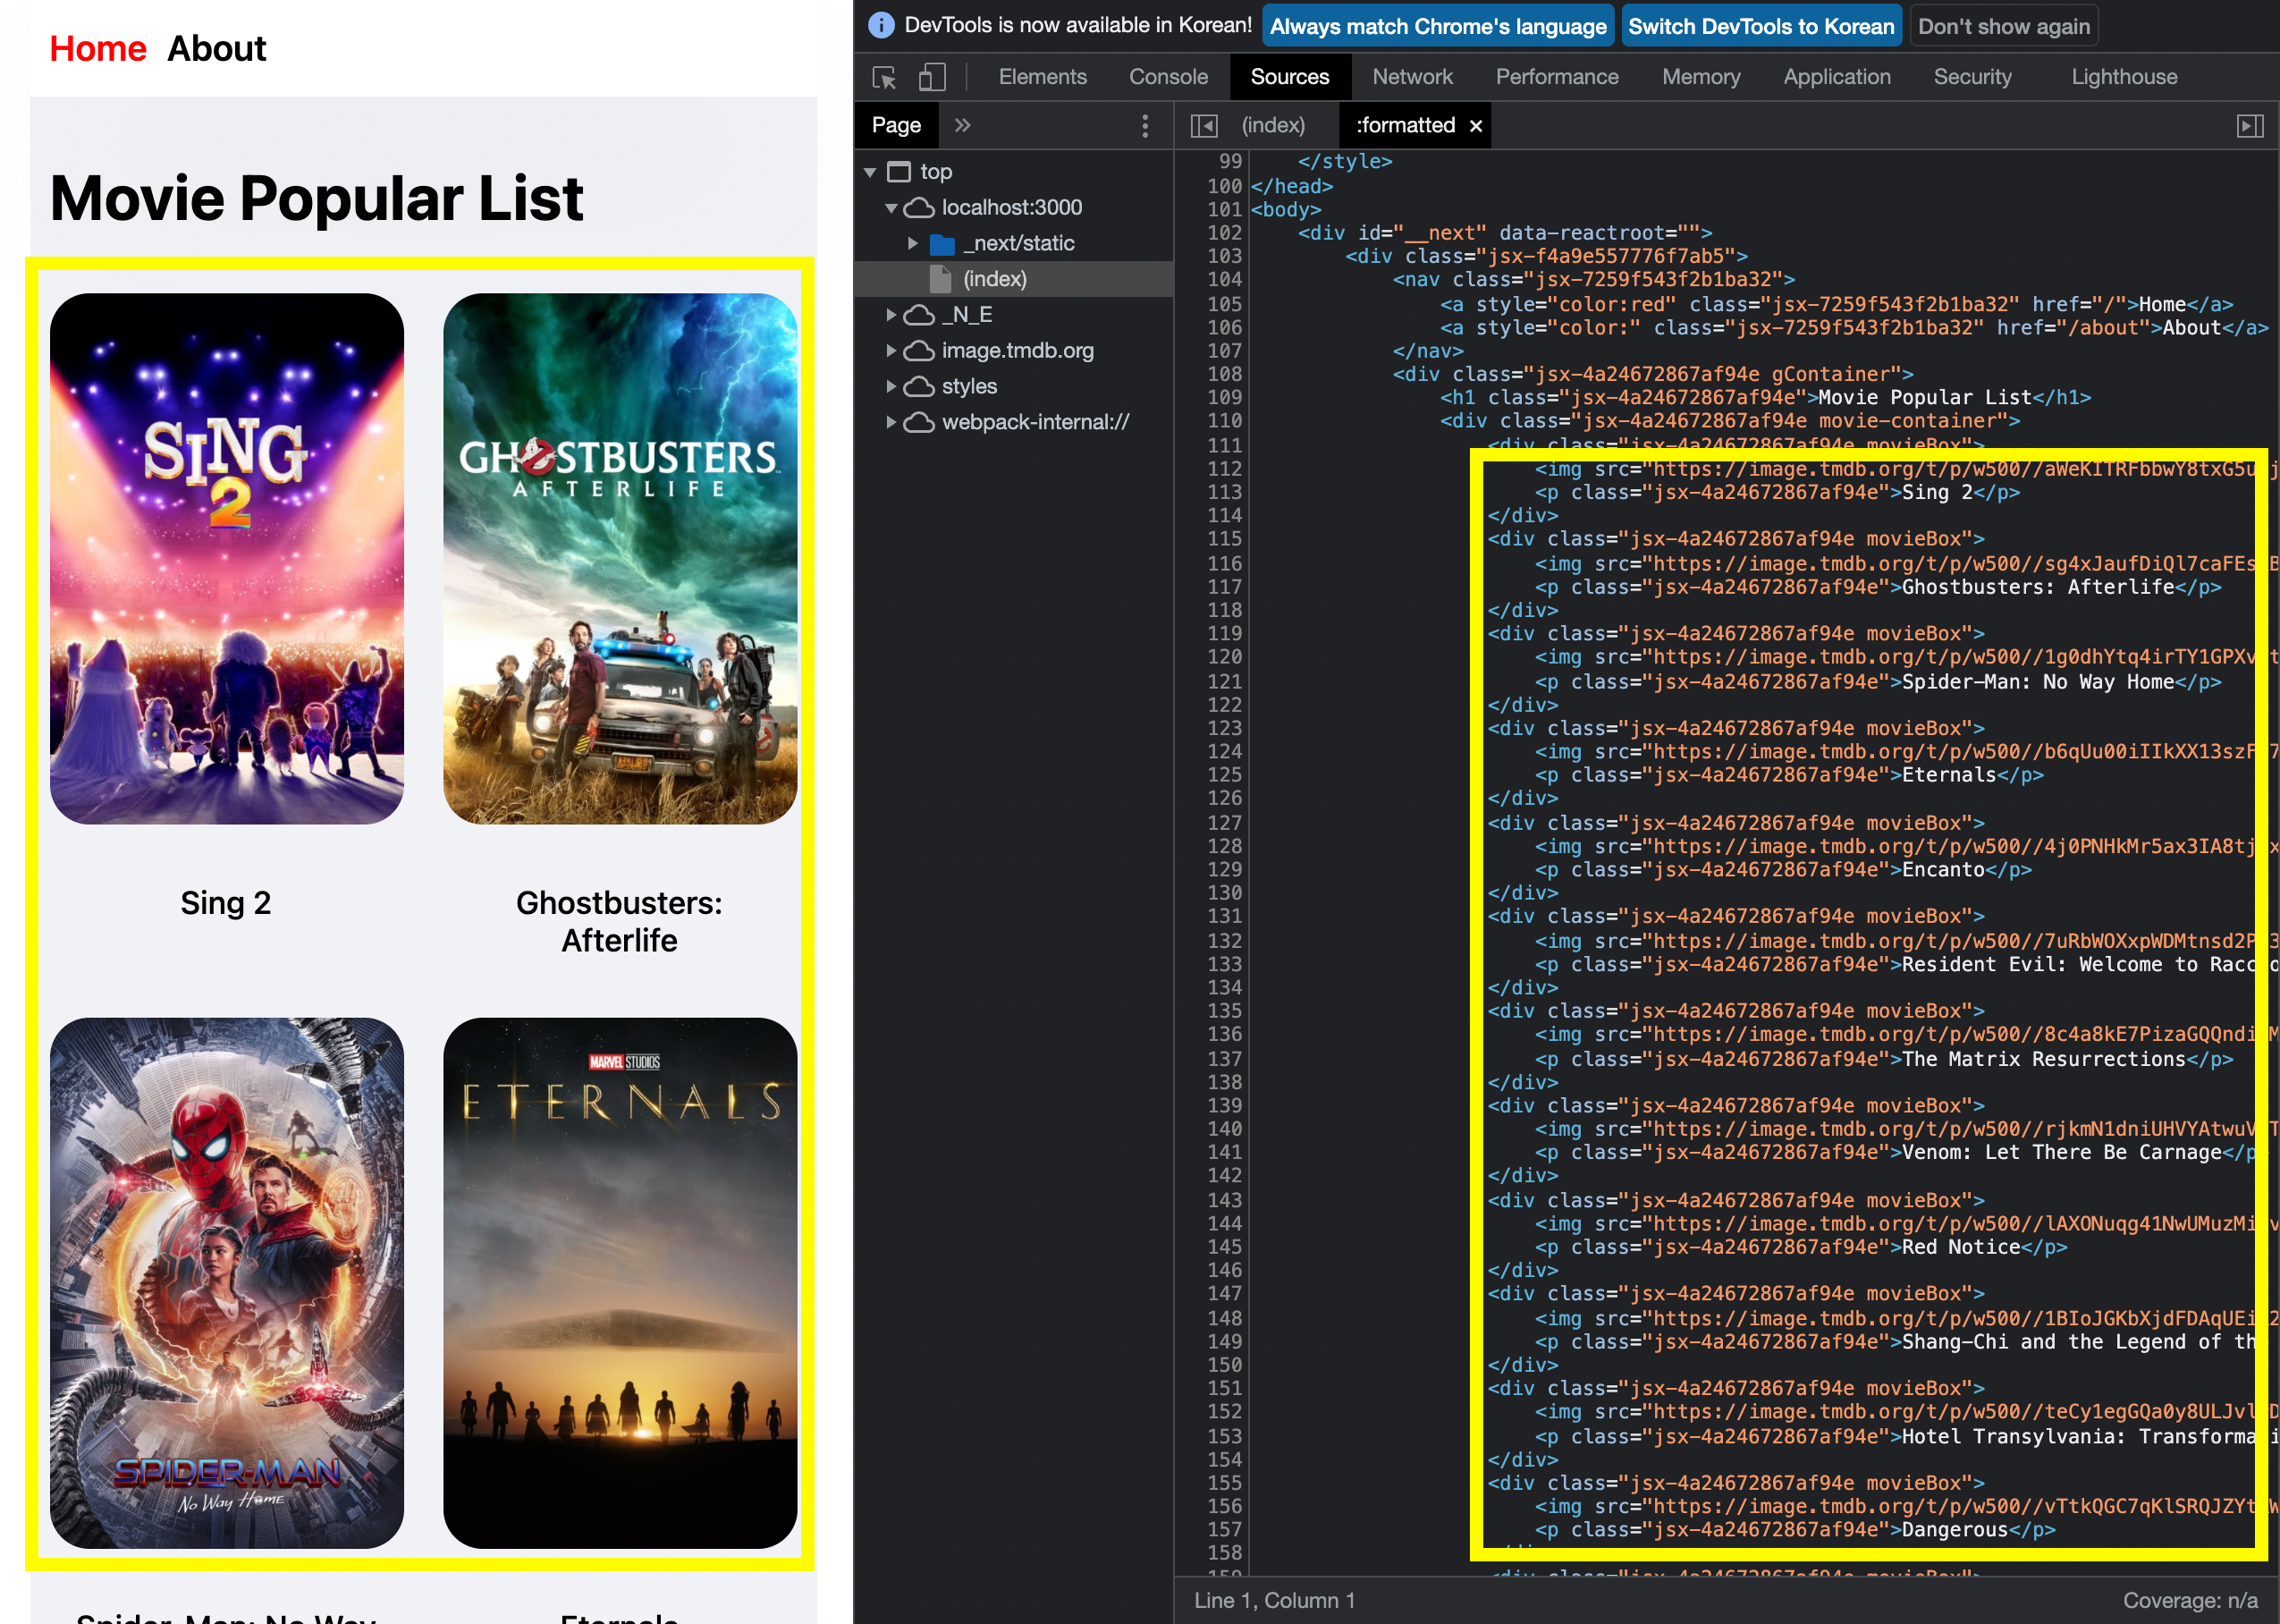Close the :formatted tab
The height and width of the screenshot is (1624, 2280).
click(1475, 126)
